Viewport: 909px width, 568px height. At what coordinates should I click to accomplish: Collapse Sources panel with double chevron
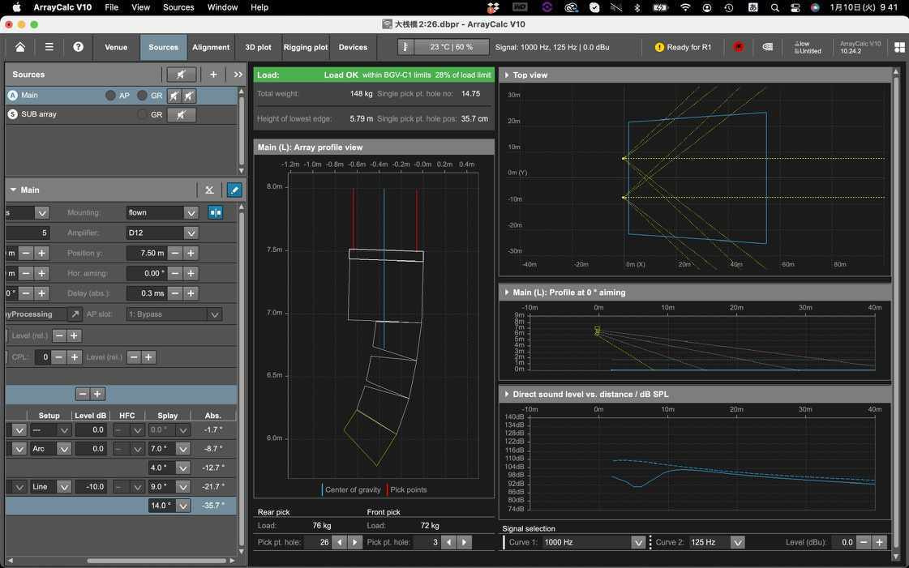click(238, 74)
